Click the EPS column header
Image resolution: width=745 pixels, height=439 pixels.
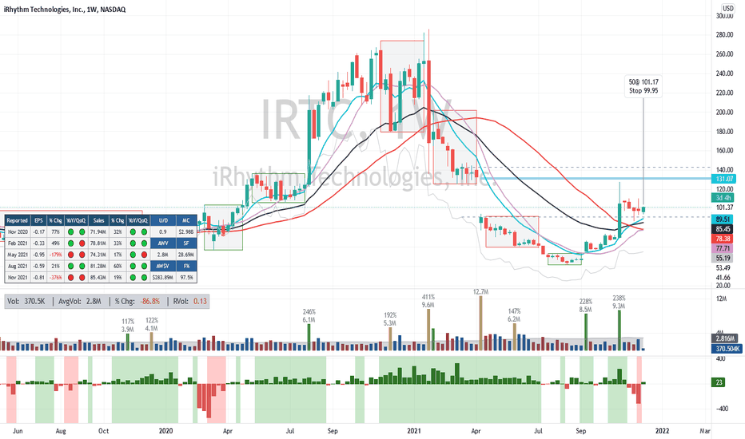(x=38, y=220)
